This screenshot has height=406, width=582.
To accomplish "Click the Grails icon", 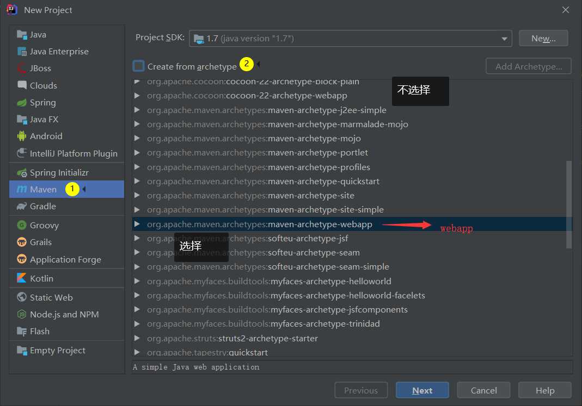I will point(22,242).
